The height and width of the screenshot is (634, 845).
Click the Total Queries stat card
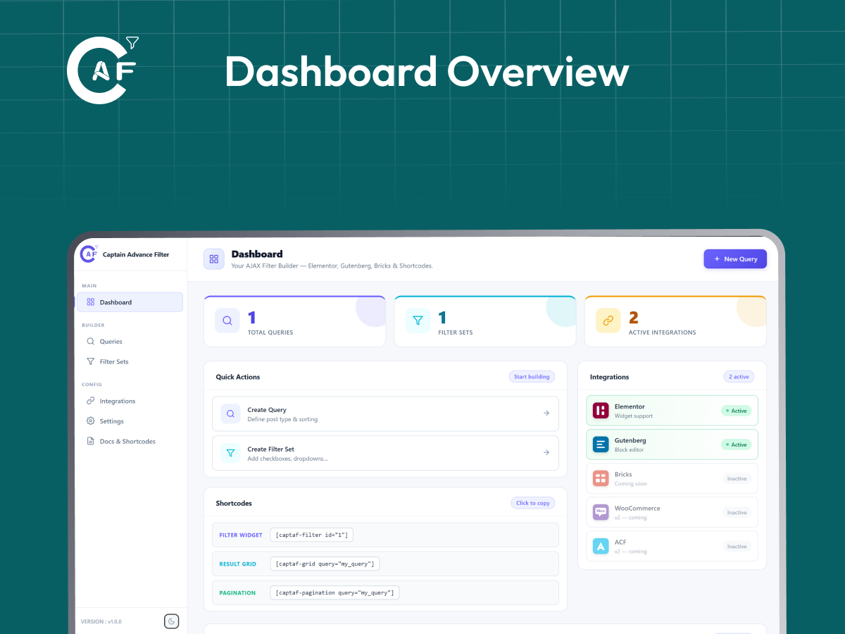294,321
